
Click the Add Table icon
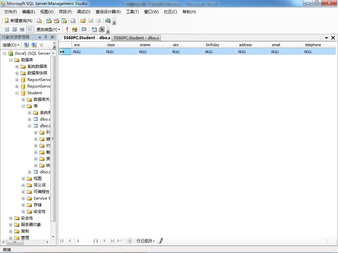click(94, 29)
